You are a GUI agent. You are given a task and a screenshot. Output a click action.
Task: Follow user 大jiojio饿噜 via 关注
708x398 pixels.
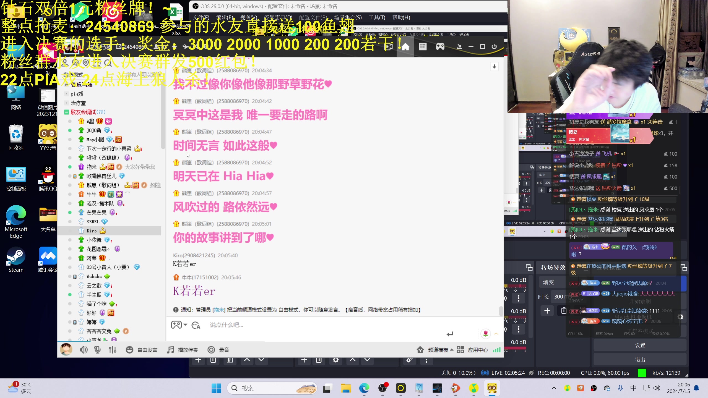pos(574,294)
